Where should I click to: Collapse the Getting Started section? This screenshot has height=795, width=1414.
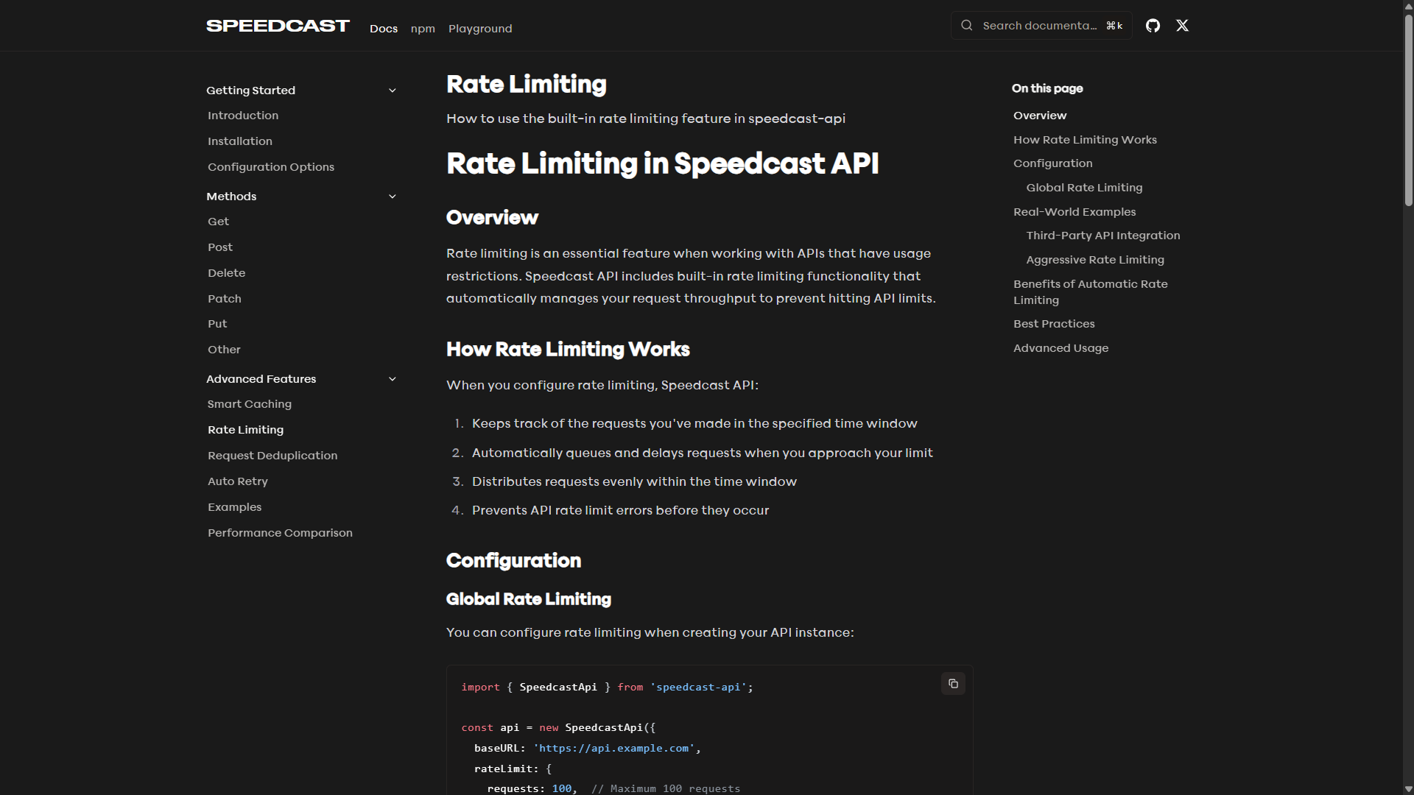392,91
